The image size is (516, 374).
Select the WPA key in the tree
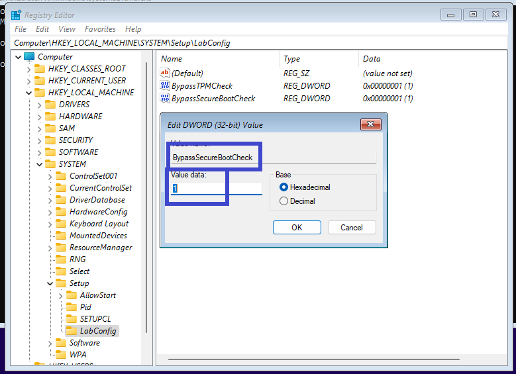78,355
